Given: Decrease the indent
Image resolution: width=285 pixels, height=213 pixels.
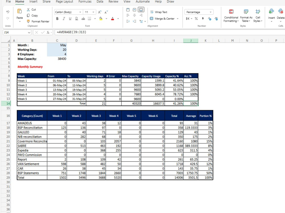Looking at the screenshot, I should coord(128,21).
